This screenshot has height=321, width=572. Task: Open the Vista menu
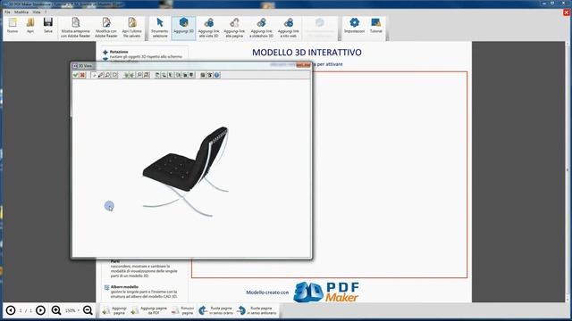[x=37, y=12]
